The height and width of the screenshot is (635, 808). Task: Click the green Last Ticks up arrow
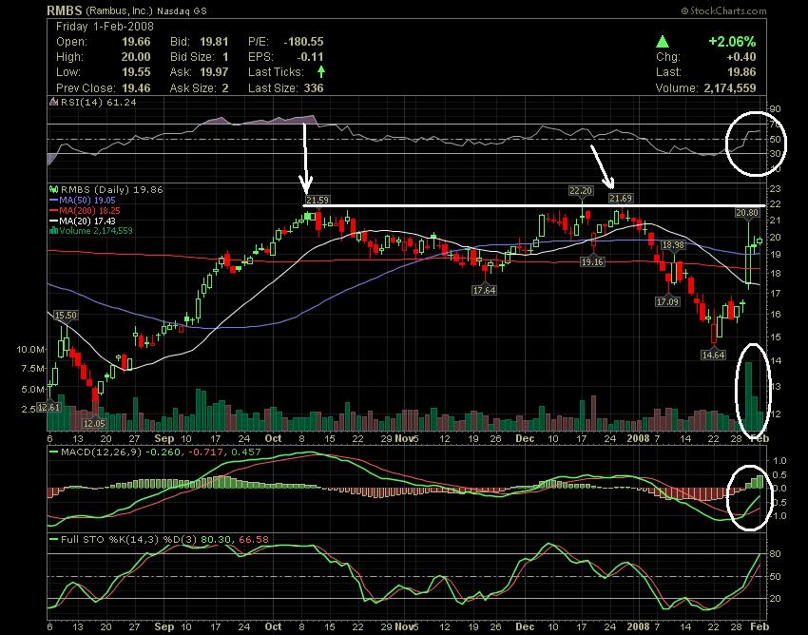(321, 71)
